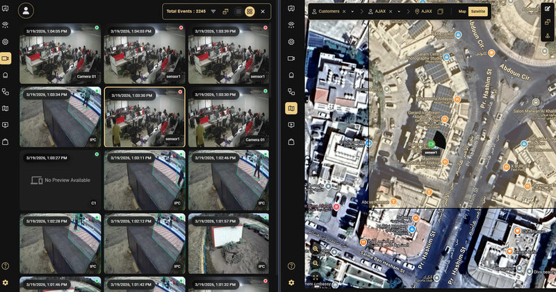Image resolution: width=556 pixels, height=292 pixels.
Task: Open the selected 1:03:30 PM sensor1 event
Action: (145, 117)
